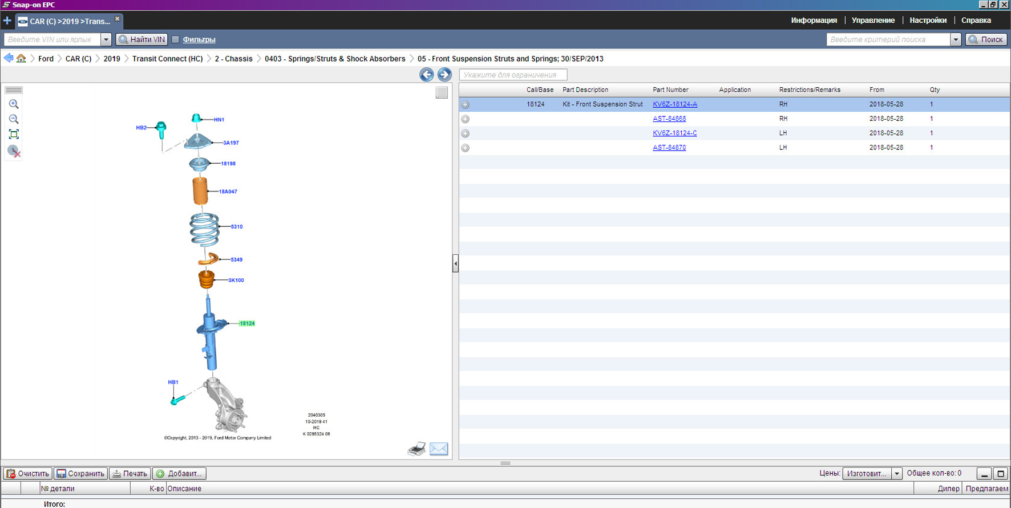1011x508 pixels.
Task: Select the round marker for KV6Z-18124-C row
Action: [x=466, y=133]
